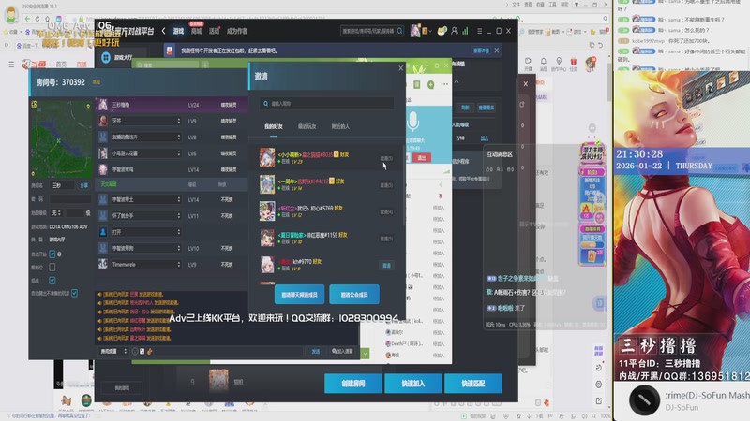This screenshot has height=421, width=750.
Task: Click 创建房间 at the bottom
Action: coord(353,384)
